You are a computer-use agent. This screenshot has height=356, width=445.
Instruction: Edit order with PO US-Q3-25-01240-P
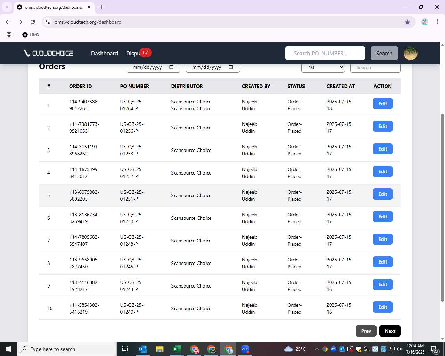point(382,307)
